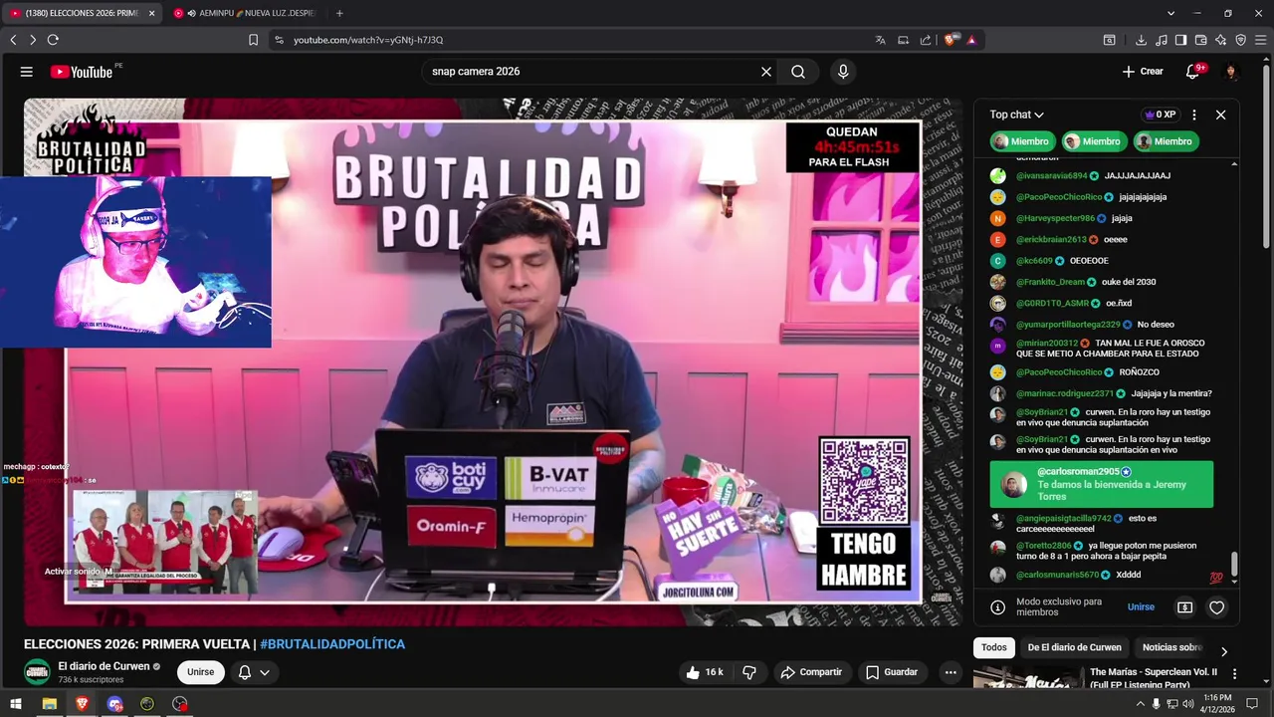Click Unirse link in chat footer

click(x=1141, y=607)
